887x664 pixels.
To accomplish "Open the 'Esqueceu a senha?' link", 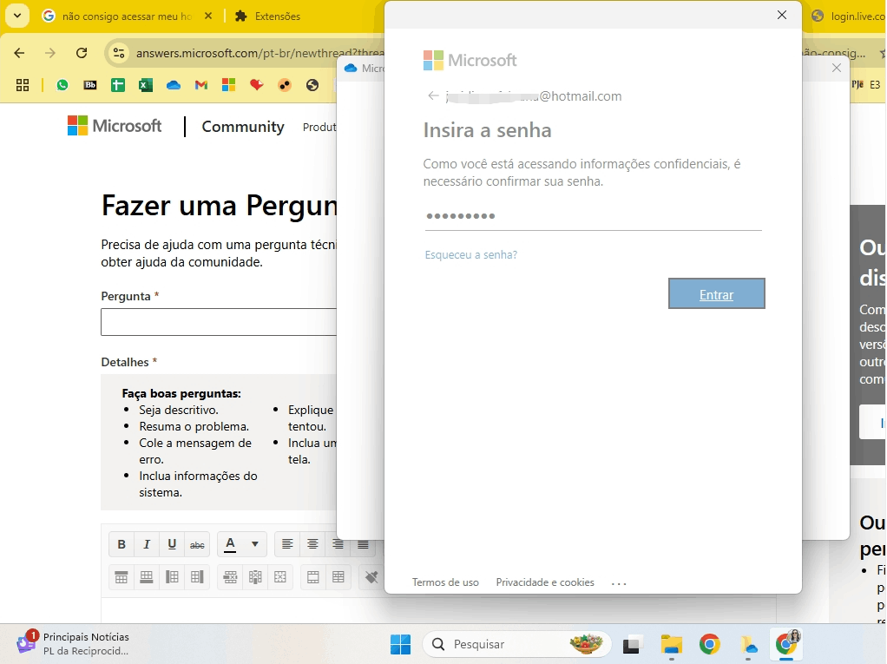I will point(470,254).
